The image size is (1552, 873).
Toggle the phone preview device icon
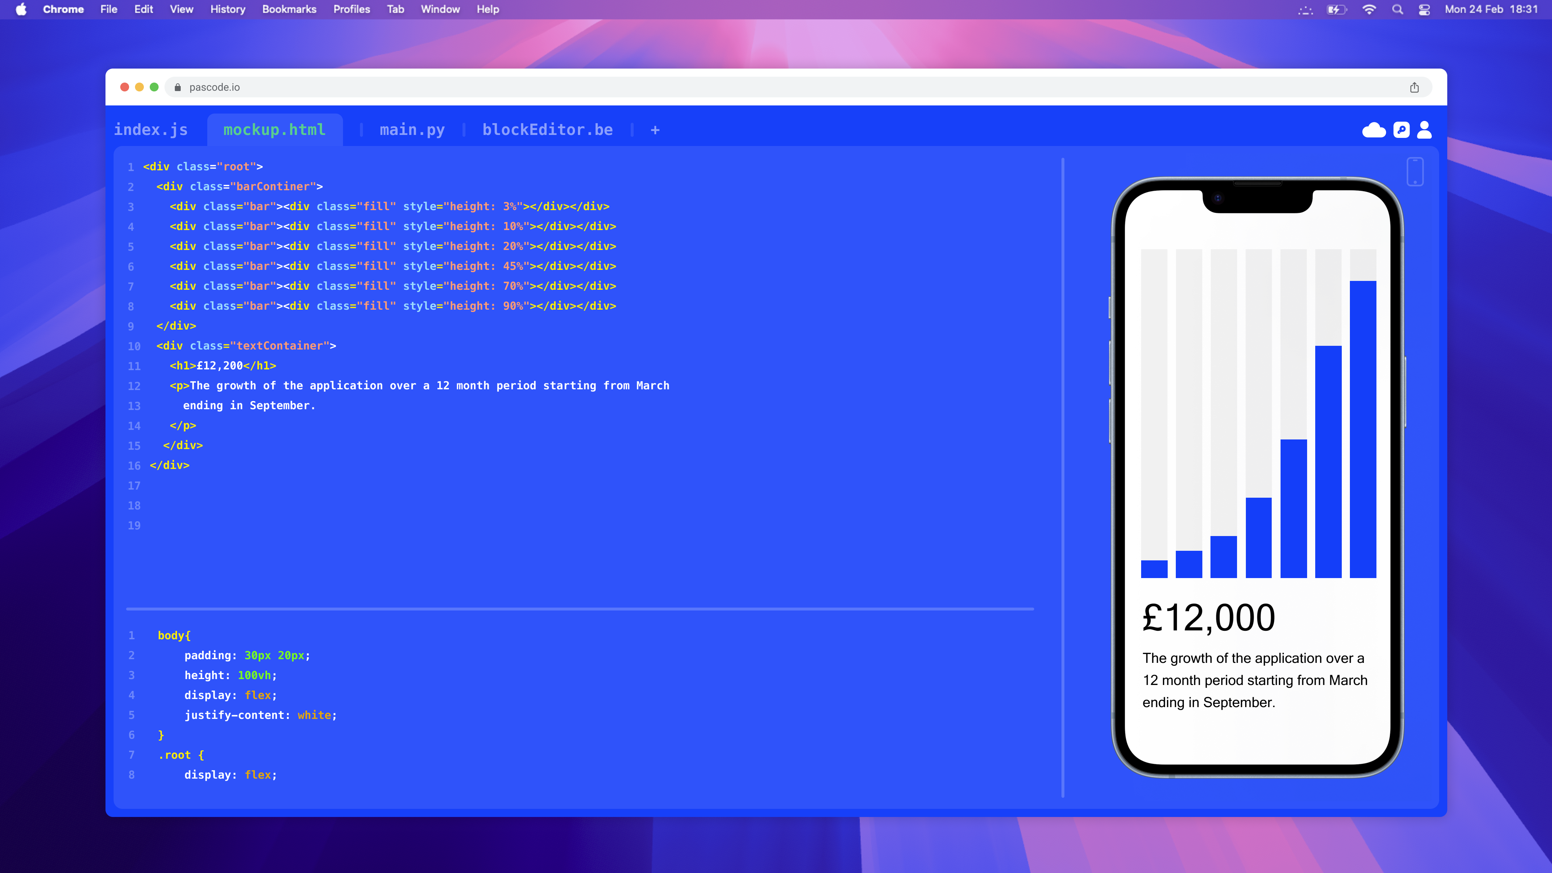point(1415,172)
